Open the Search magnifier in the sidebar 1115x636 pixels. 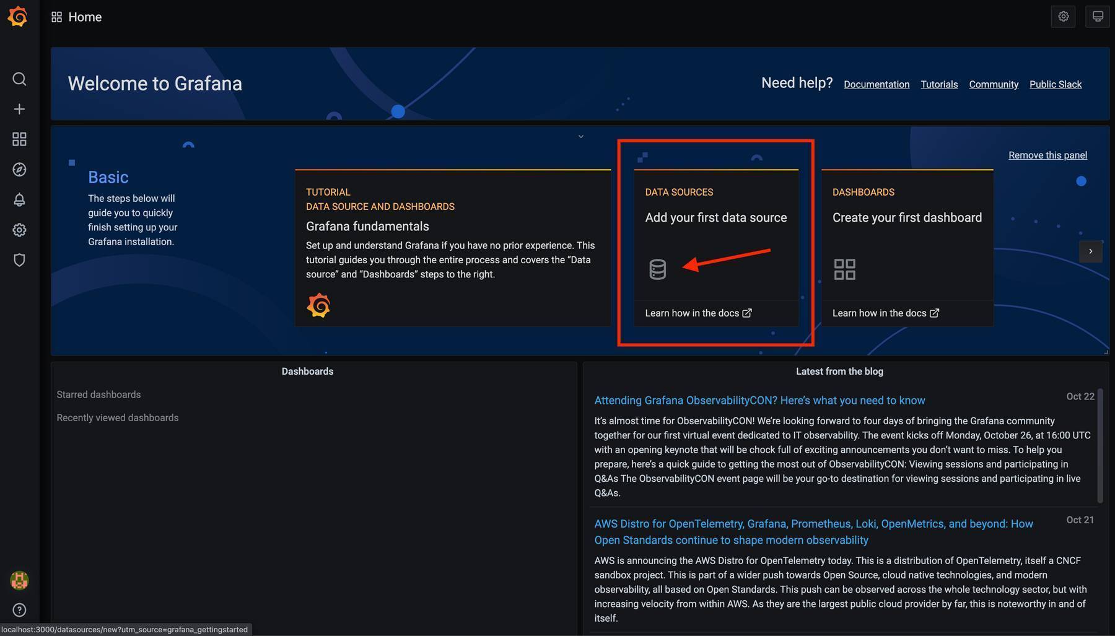[19, 79]
